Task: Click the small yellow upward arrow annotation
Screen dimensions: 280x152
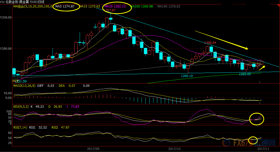Action: pyautogui.click(x=262, y=68)
